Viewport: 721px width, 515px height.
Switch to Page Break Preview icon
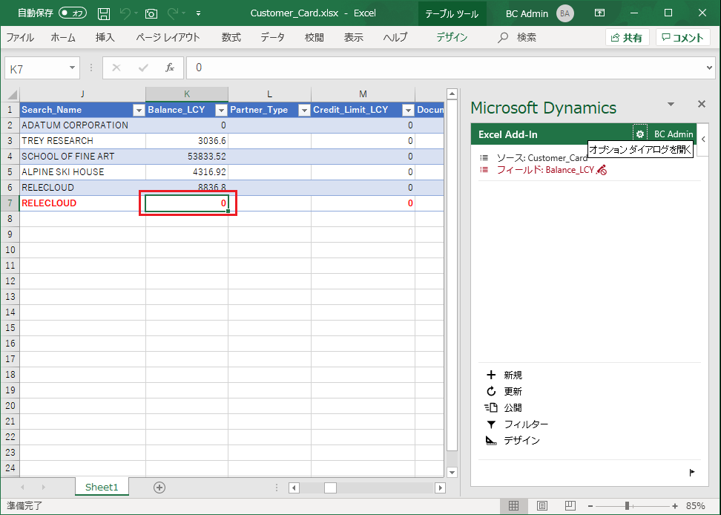click(x=570, y=506)
